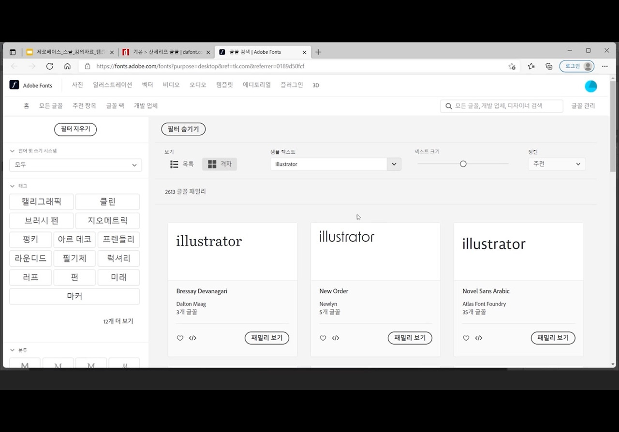Toggle the 클린 tag filter
This screenshot has height=432, width=619.
pyautogui.click(x=107, y=202)
